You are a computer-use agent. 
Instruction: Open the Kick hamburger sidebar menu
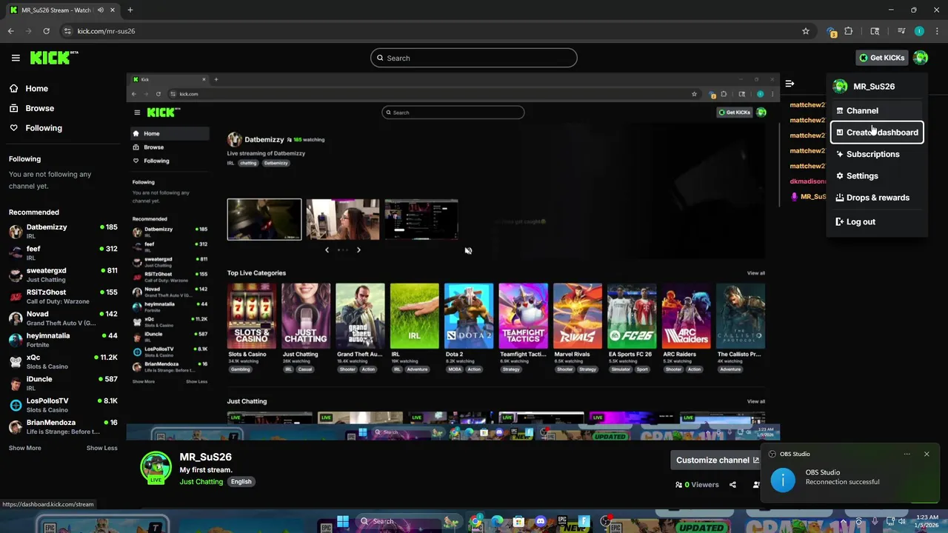click(16, 58)
